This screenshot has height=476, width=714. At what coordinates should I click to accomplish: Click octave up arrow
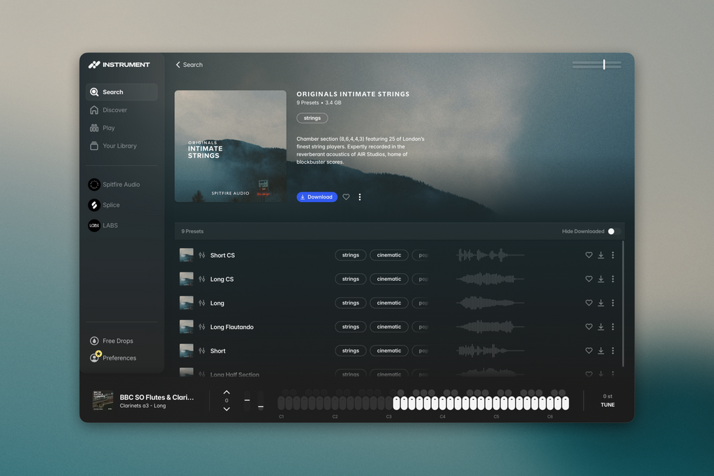pyautogui.click(x=227, y=392)
